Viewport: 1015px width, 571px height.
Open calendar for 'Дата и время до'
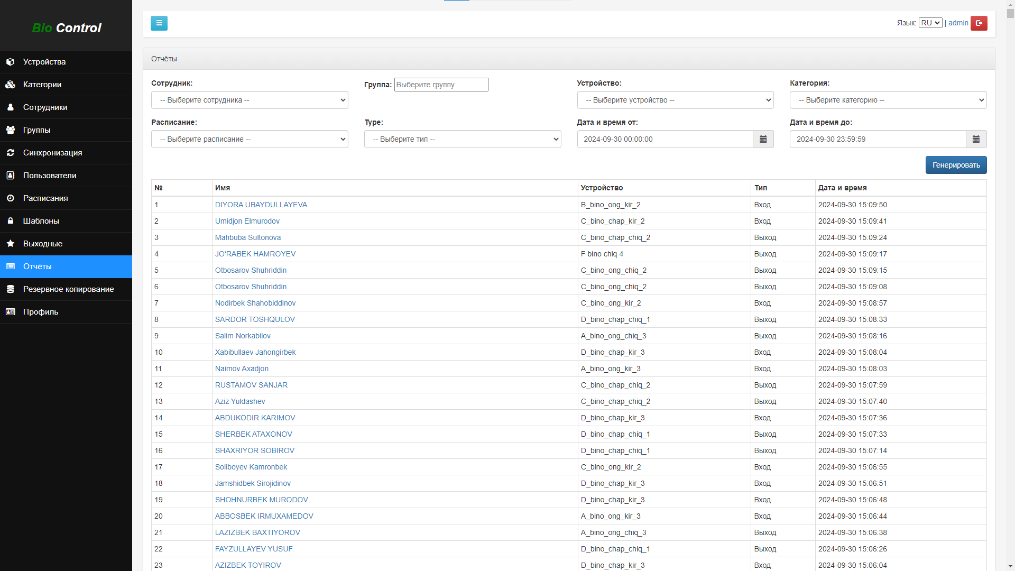[976, 139]
